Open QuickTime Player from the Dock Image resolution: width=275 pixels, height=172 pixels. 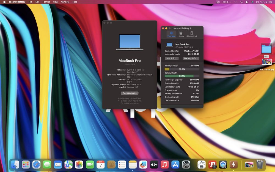(223, 165)
